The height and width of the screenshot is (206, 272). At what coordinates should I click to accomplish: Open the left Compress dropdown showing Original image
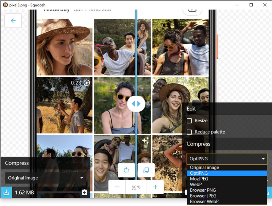[x=45, y=178]
